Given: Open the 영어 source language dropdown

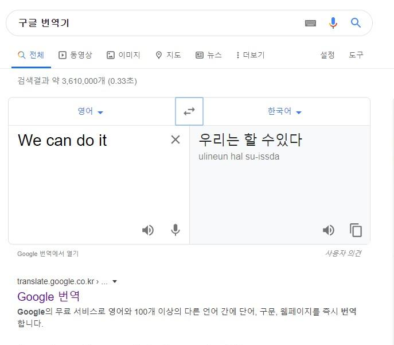Looking at the screenshot, I should (90, 111).
